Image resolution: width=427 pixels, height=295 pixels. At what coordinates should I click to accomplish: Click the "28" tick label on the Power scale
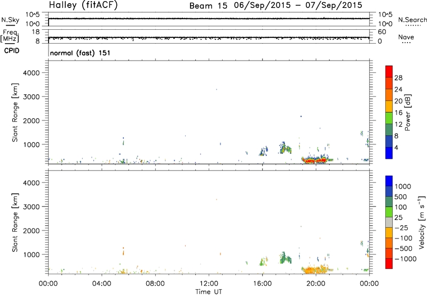coord(398,78)
